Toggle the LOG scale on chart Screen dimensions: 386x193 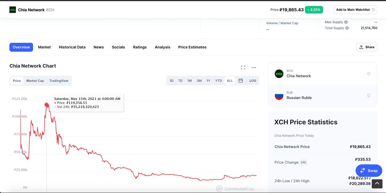click(x=253, y=81)
